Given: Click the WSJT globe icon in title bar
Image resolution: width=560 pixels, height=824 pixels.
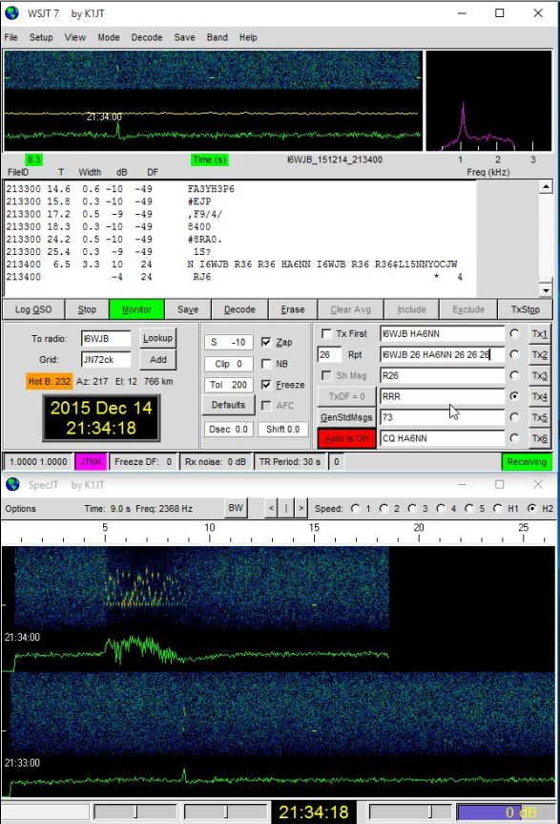Looking at the screenshot, I should pos(12,13).
